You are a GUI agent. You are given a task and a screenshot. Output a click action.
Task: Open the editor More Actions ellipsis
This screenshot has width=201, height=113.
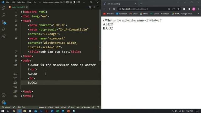98,7
